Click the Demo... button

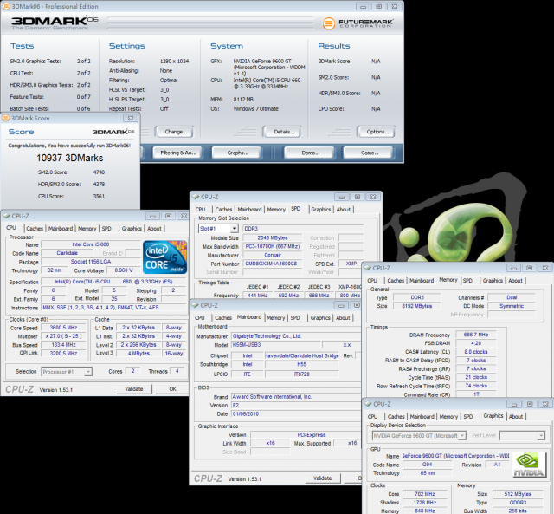310,153
